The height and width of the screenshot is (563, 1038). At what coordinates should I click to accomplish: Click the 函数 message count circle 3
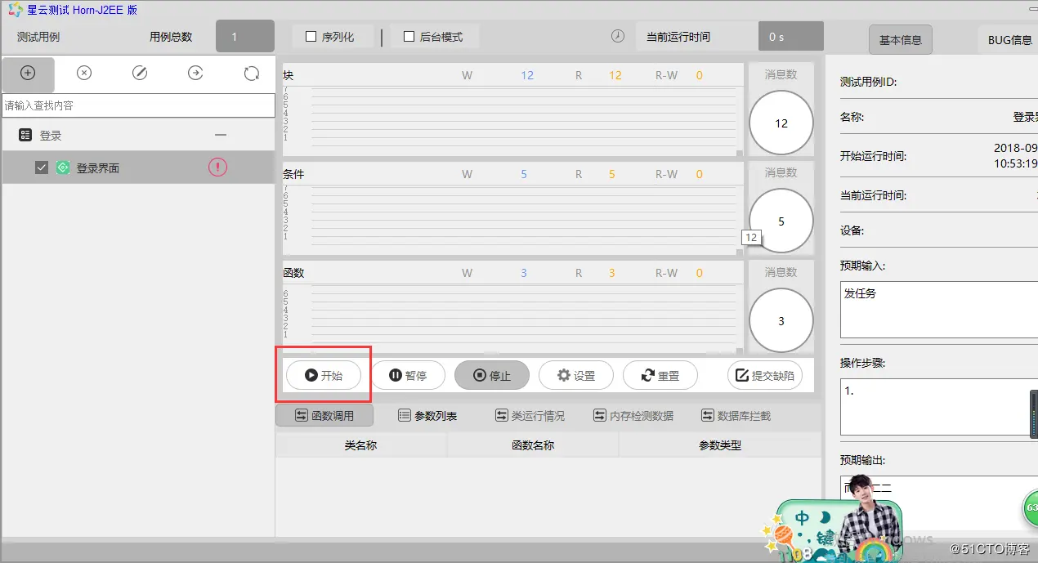click(x=781, y=321)
